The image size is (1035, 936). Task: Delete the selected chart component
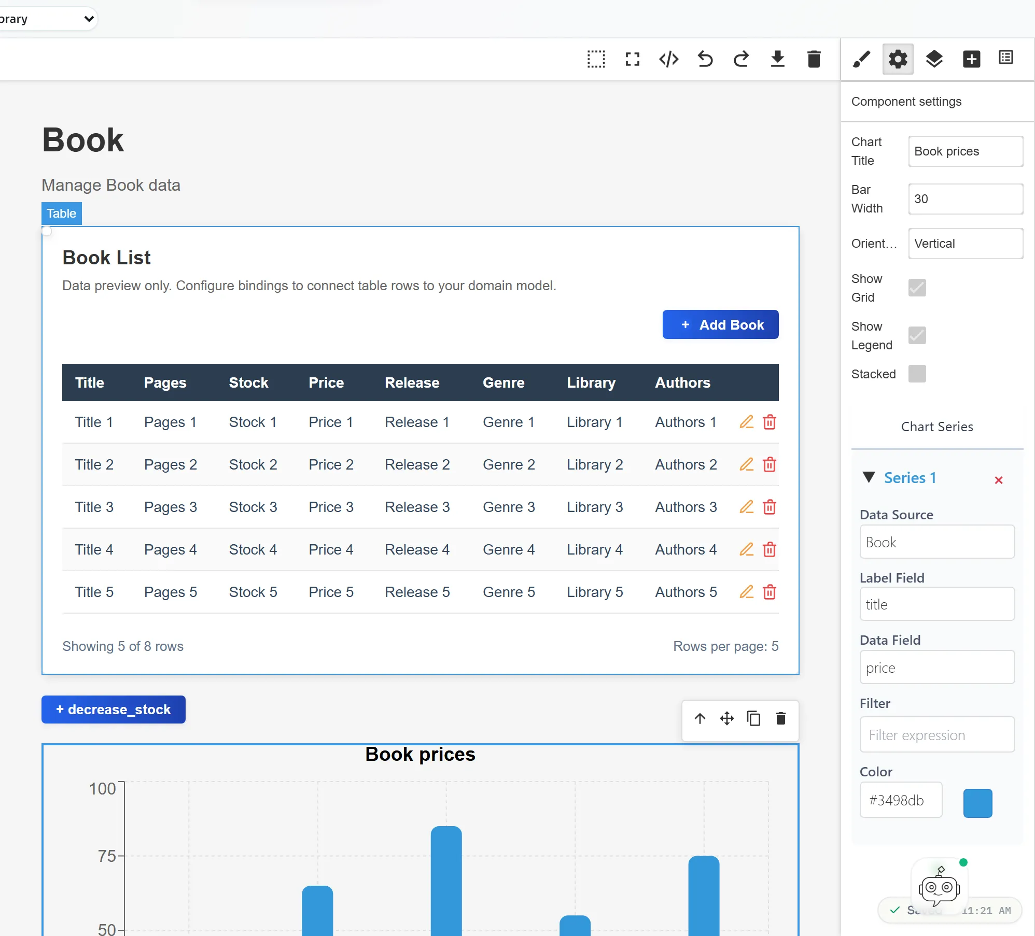pyautogui.click(x=781, y=718)
